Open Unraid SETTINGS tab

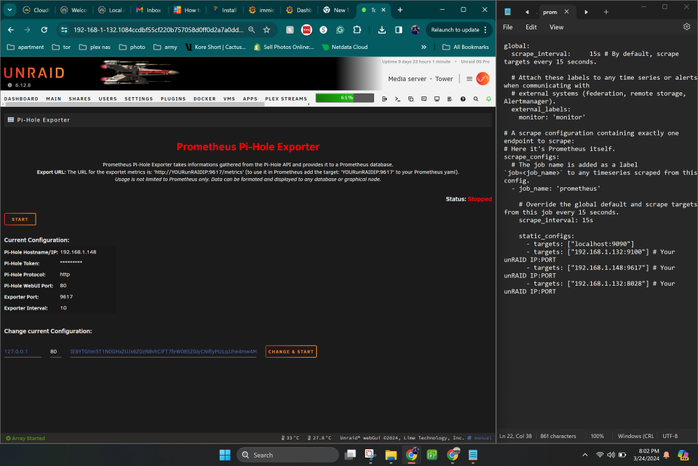(x=138, y=99)
